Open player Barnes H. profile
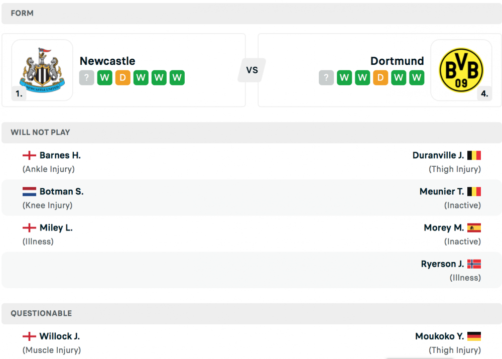502x359 pixels. click(60, 155)
